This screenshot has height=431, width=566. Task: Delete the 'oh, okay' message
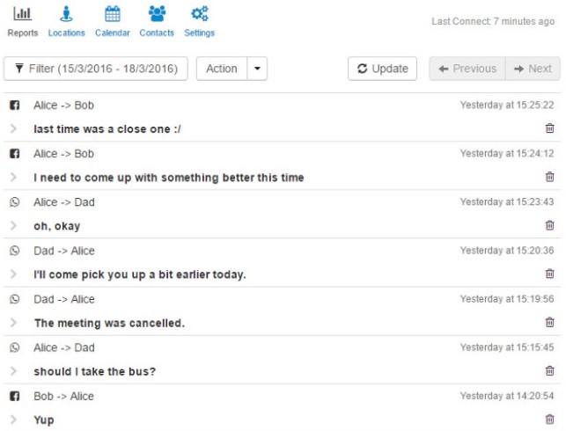549,225
